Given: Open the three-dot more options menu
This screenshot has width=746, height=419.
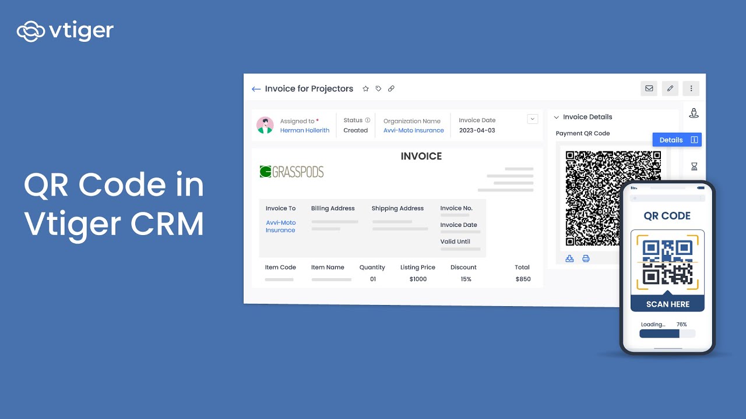Looking at the screenshot, I should click(x=691, y=88).
